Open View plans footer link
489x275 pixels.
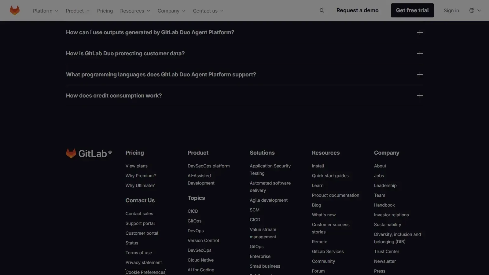point(136,166)
